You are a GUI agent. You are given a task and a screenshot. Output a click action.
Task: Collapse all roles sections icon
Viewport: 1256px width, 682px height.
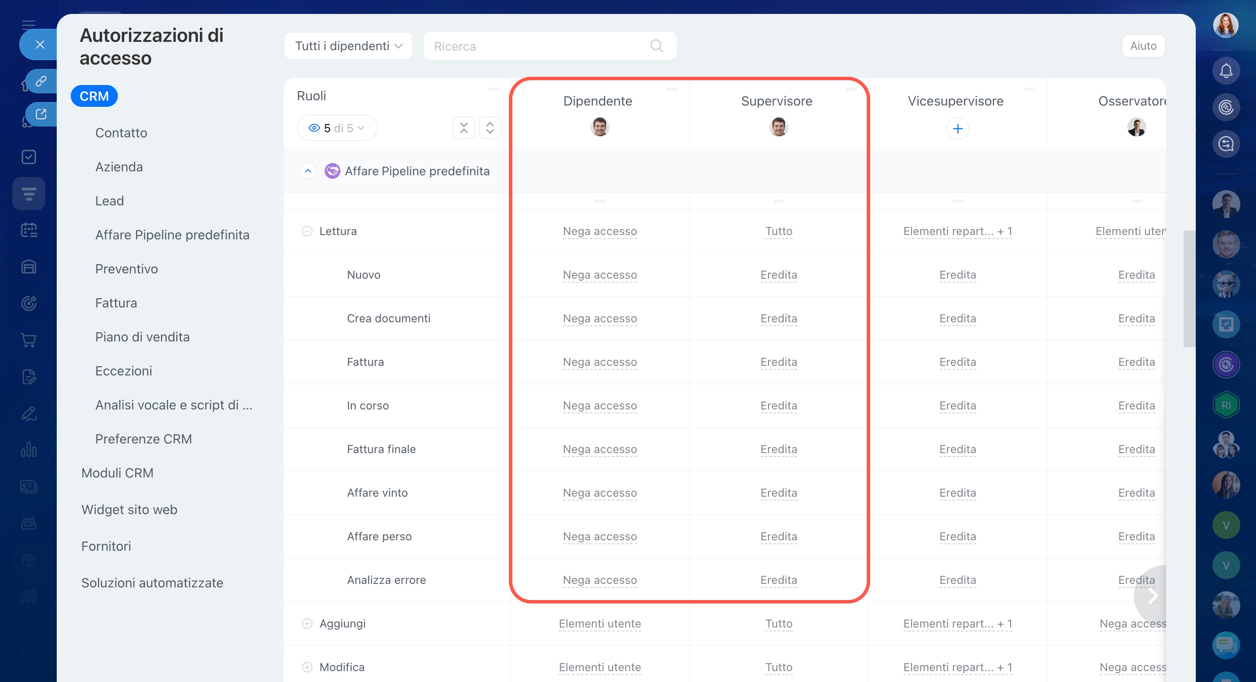[x=463, y=128]
